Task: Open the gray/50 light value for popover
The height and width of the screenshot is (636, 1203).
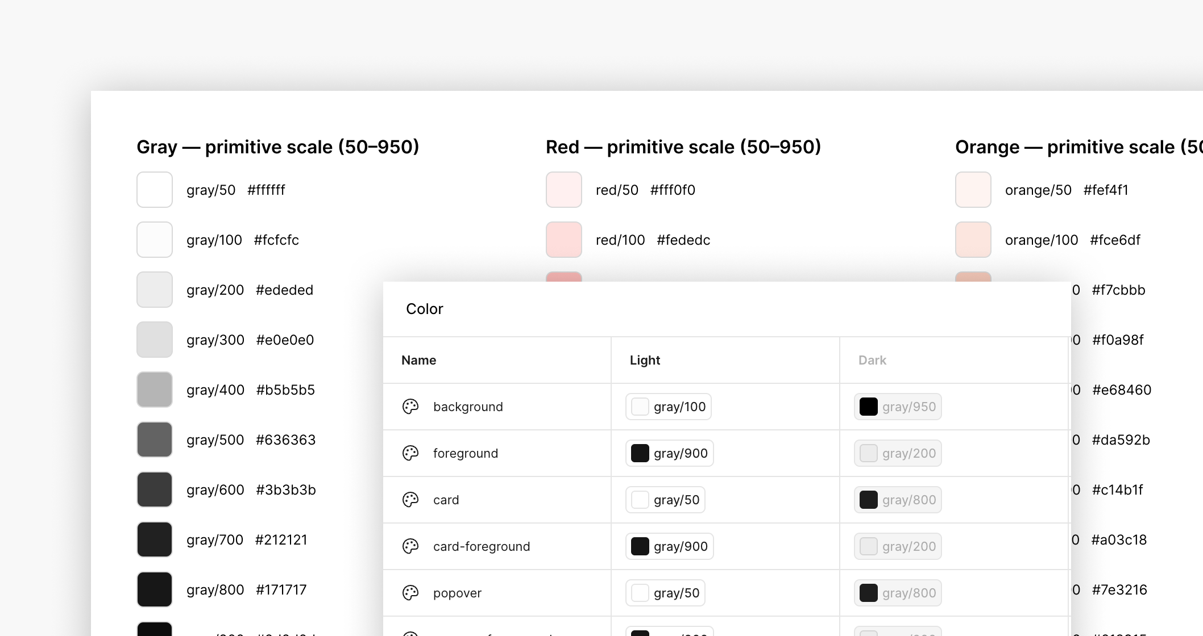Action: [666, 593]
